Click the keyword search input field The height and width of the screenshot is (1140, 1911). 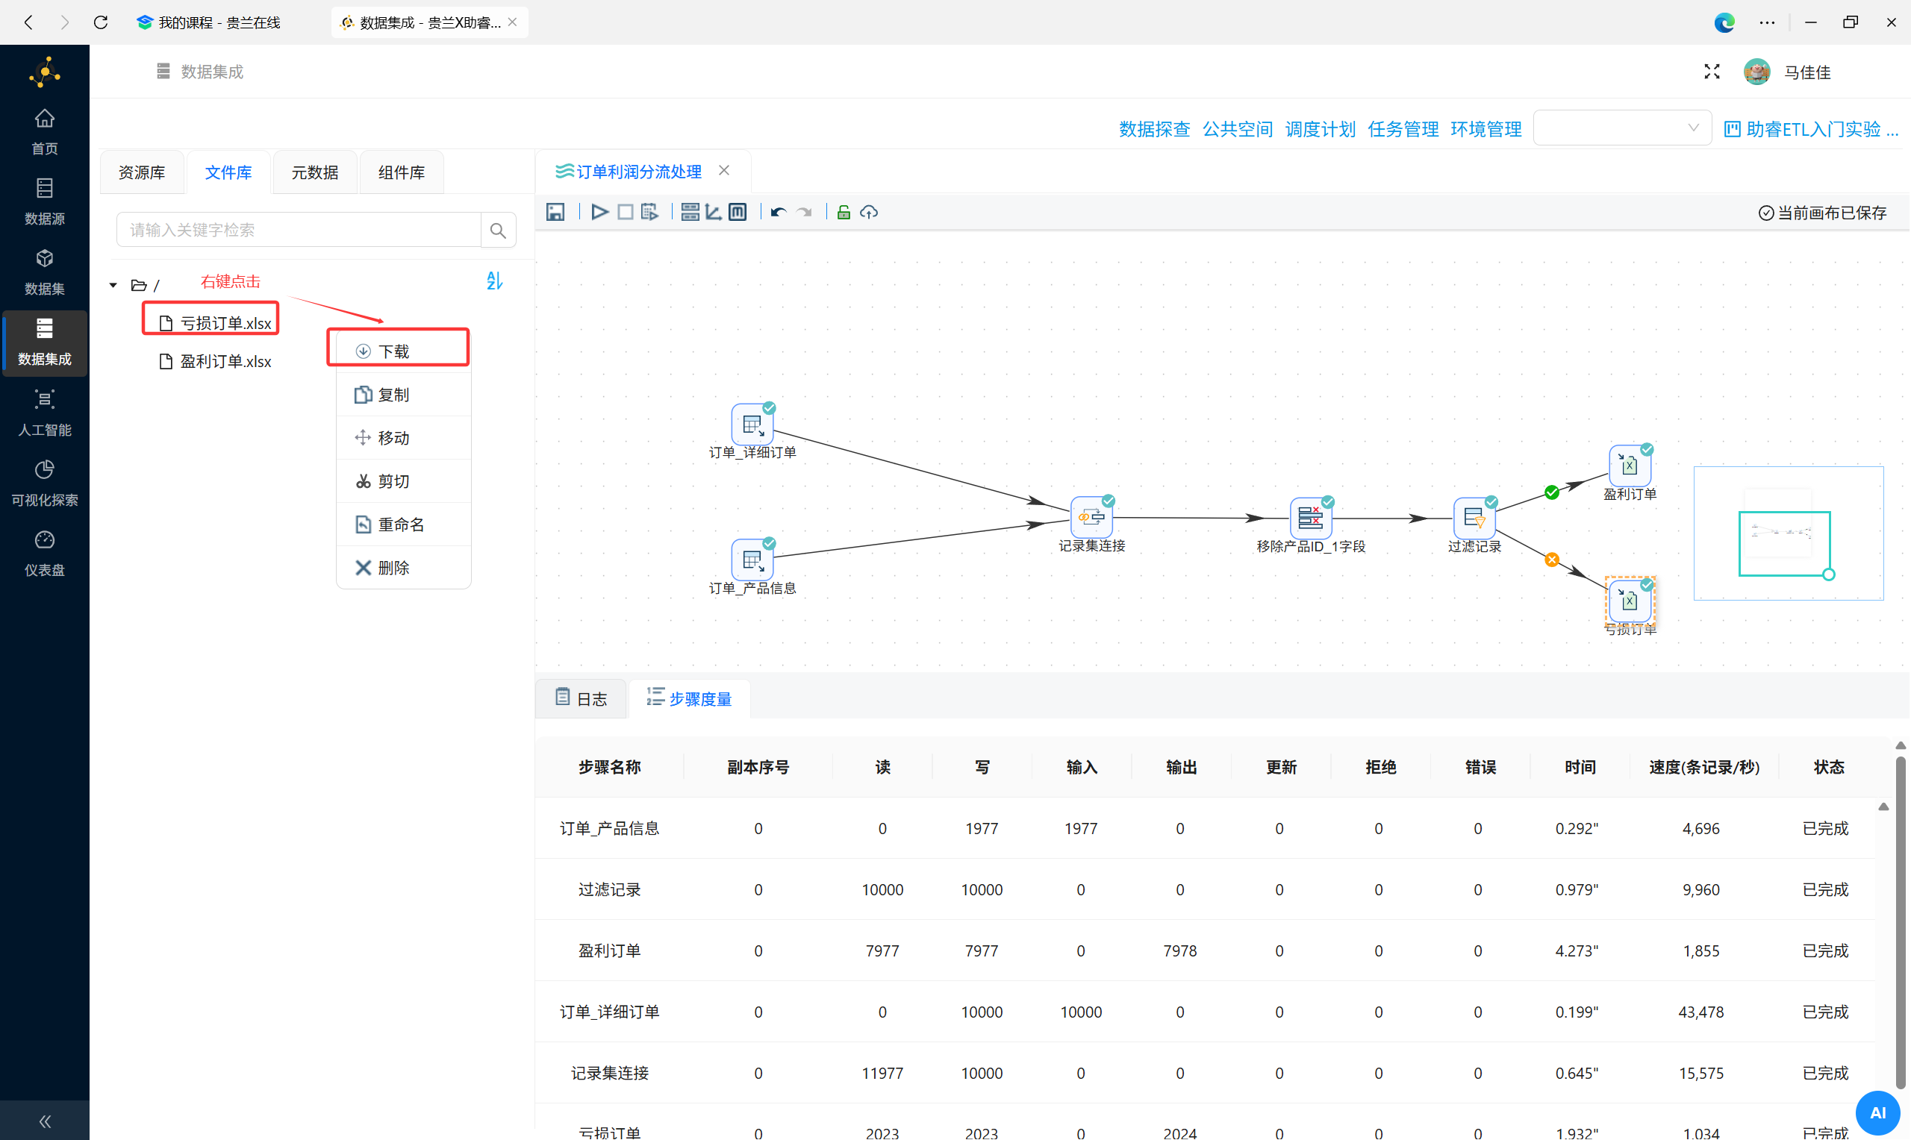[299, 230]
